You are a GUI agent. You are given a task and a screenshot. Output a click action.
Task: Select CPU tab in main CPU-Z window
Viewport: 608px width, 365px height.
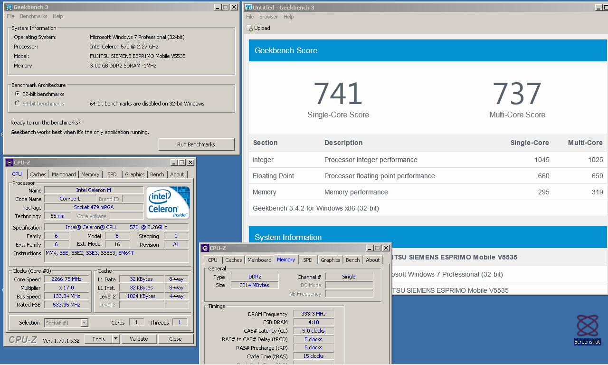17,174
